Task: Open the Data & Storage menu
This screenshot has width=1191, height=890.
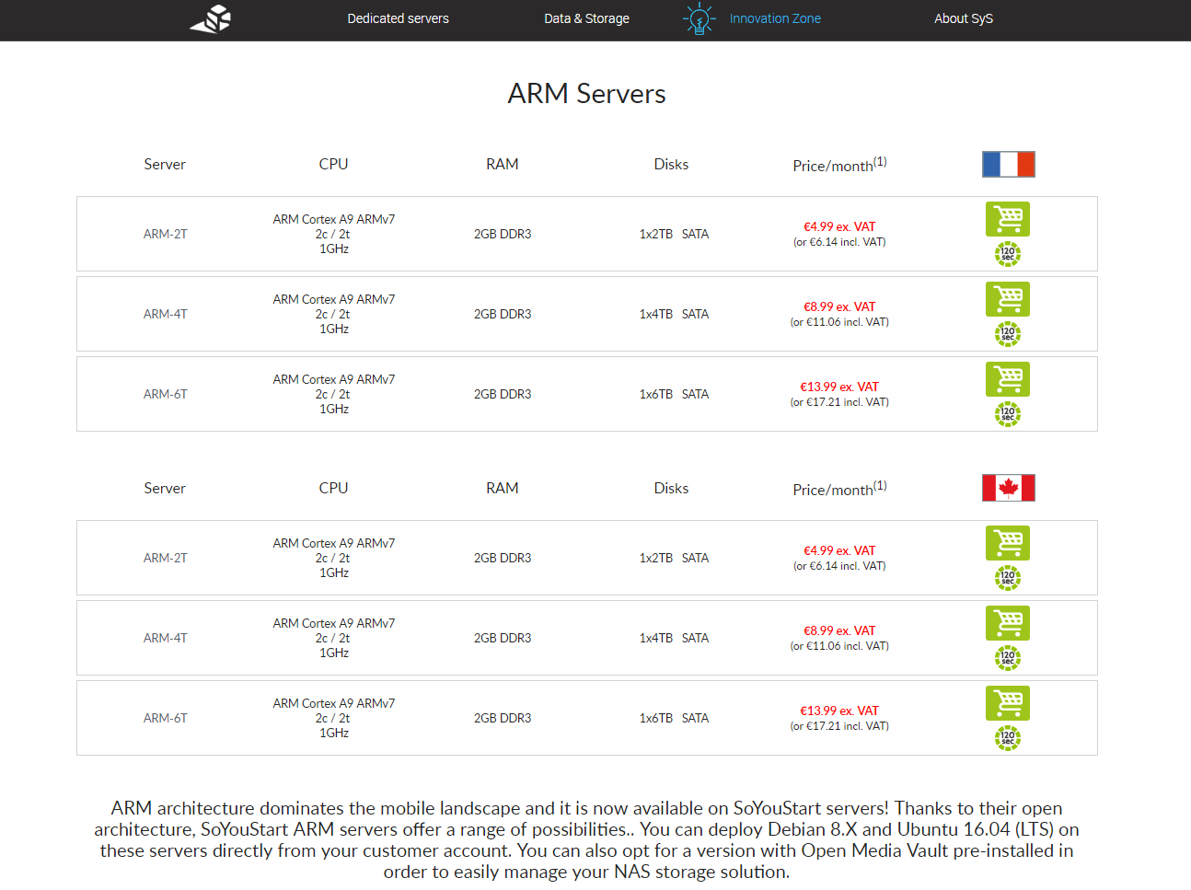Action: 586,18
